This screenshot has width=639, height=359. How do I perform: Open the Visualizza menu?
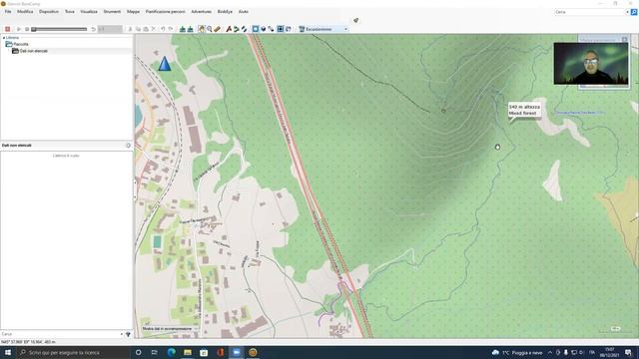(89, 12)
